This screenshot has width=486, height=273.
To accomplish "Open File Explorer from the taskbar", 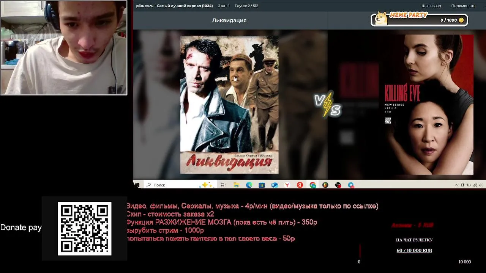I will coord(236,185).
